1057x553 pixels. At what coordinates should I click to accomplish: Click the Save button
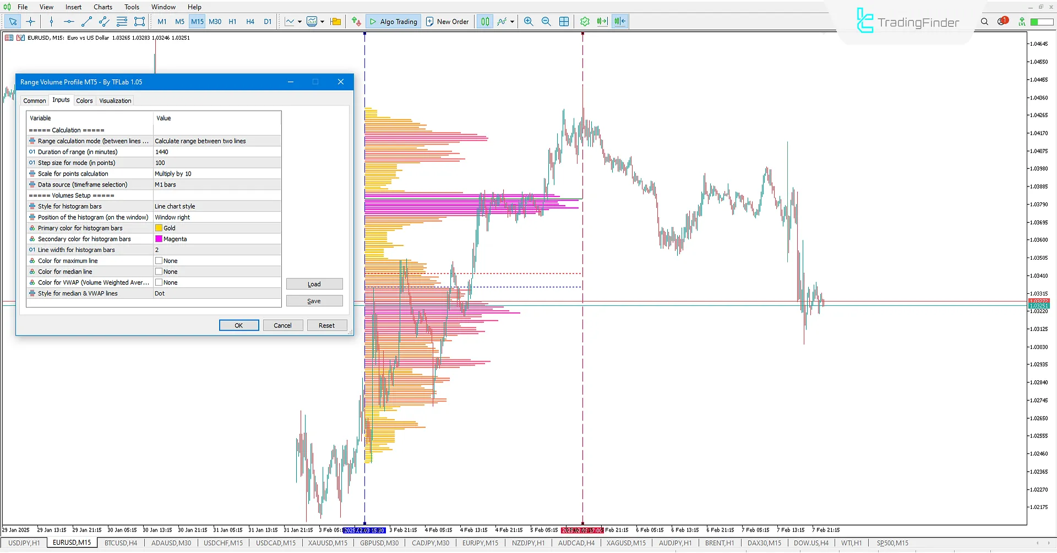314,301
